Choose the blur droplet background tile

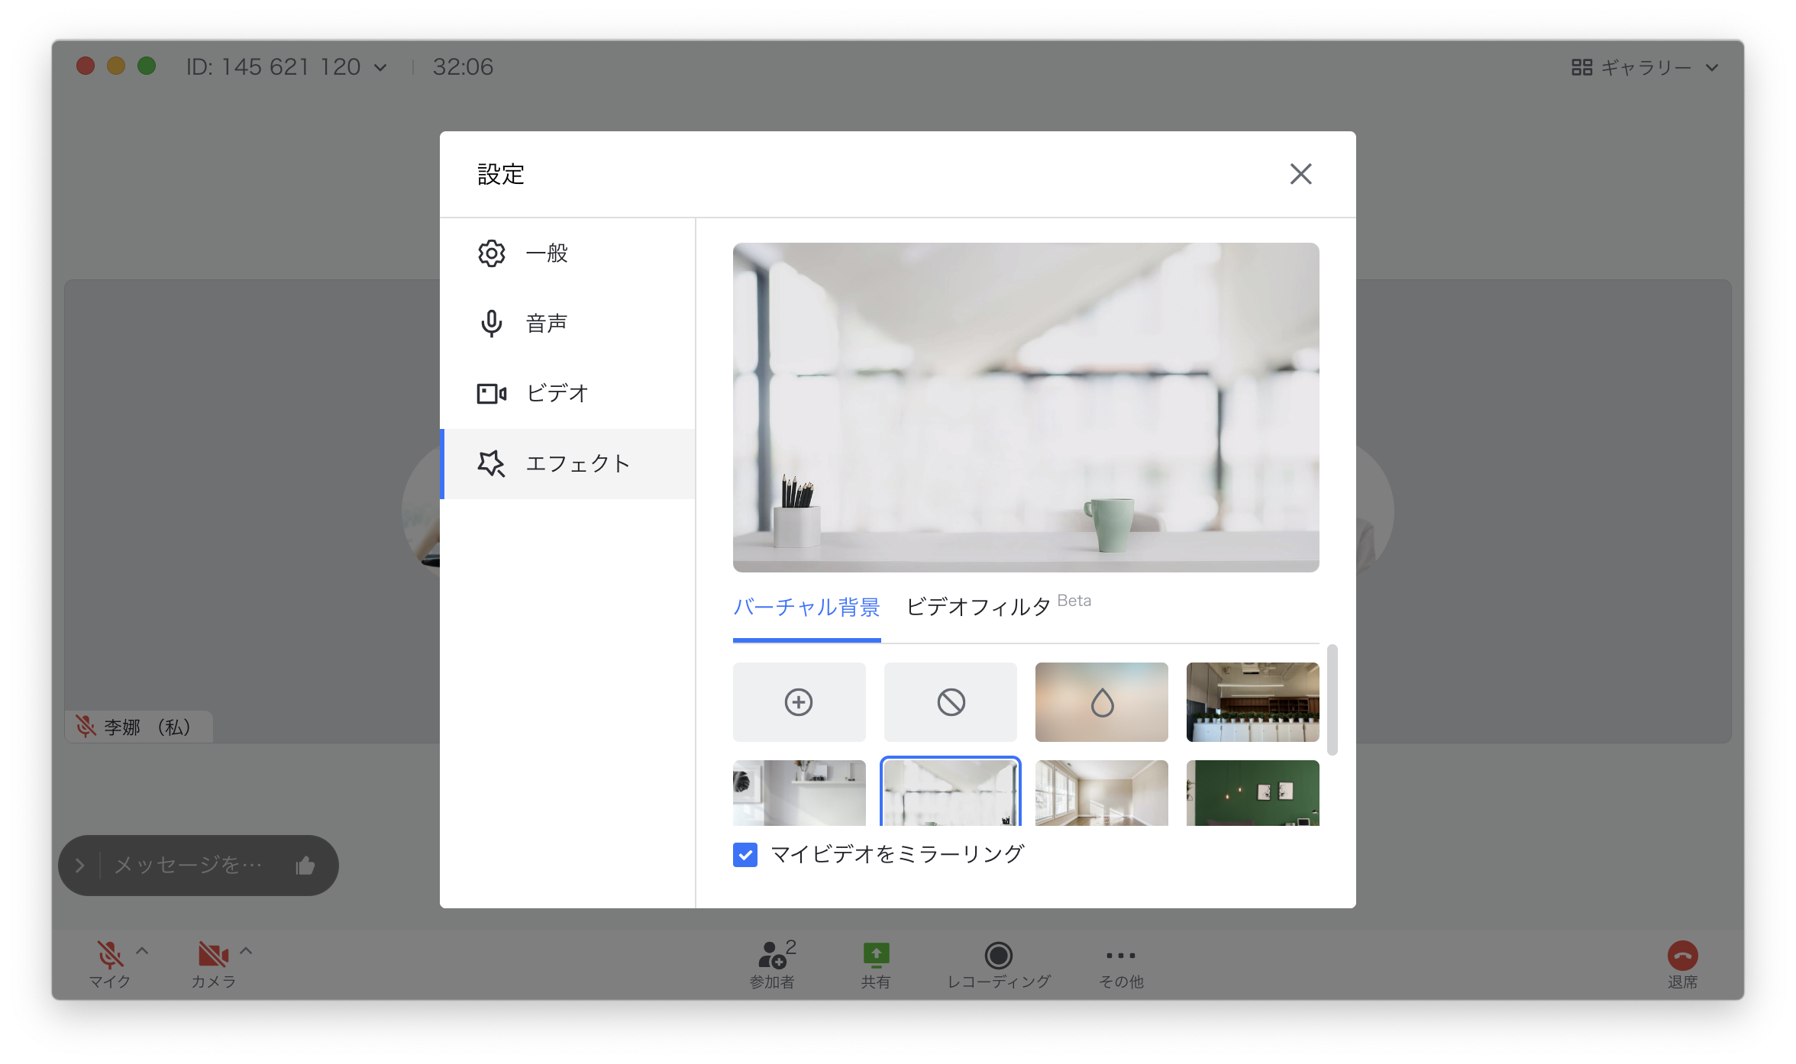pyautogui.click(x=1101, y=701)
